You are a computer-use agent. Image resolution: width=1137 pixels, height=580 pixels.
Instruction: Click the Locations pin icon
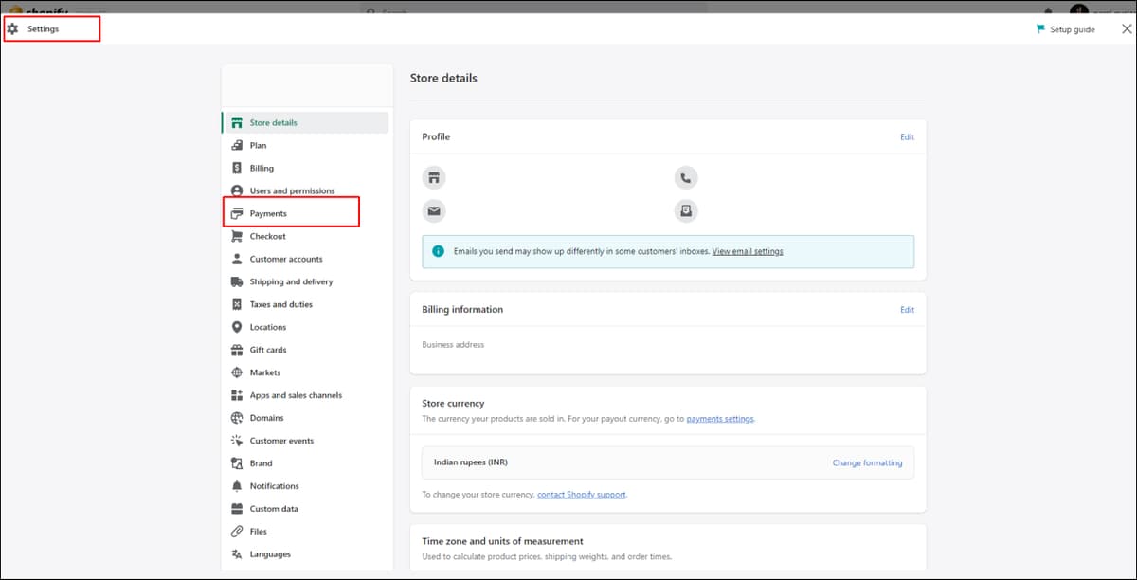[237, 328]
